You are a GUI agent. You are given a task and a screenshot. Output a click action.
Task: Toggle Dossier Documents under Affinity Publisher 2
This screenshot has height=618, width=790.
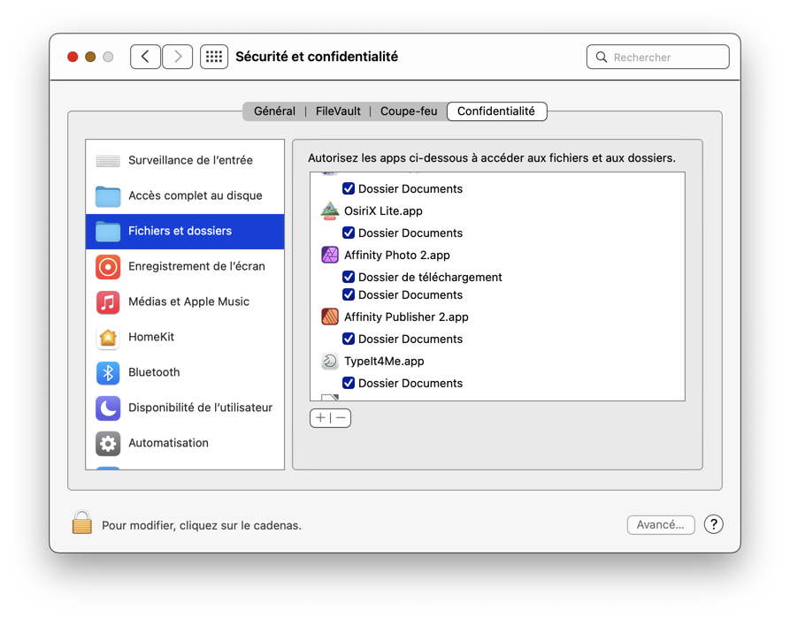(x=349, y=339)
